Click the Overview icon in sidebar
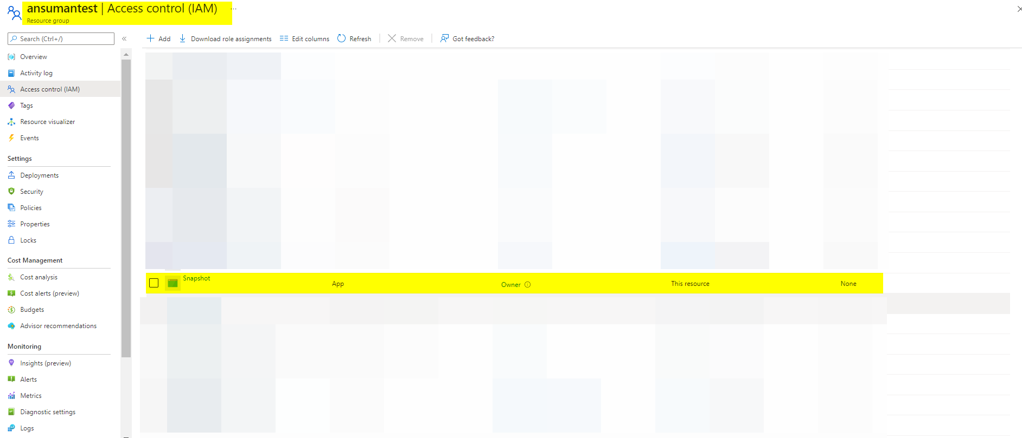 pos(11,57)
